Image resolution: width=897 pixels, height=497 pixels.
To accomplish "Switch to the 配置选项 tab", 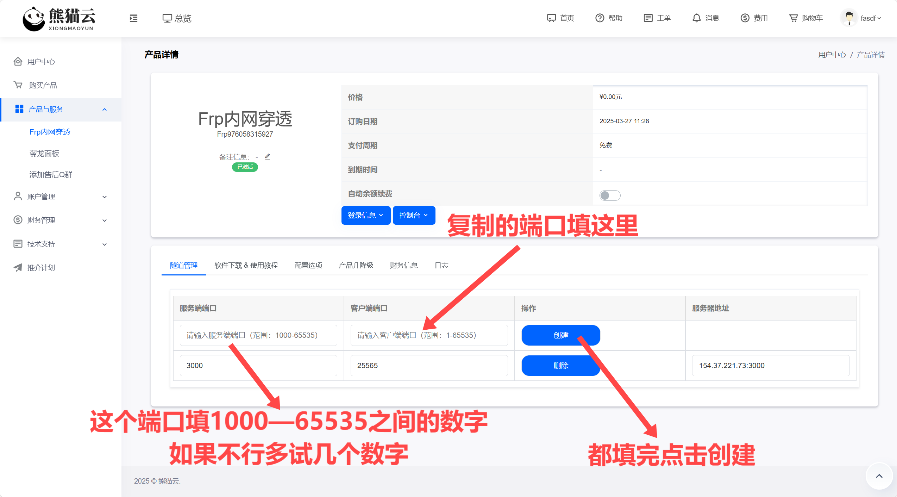I will pos(308,265).
